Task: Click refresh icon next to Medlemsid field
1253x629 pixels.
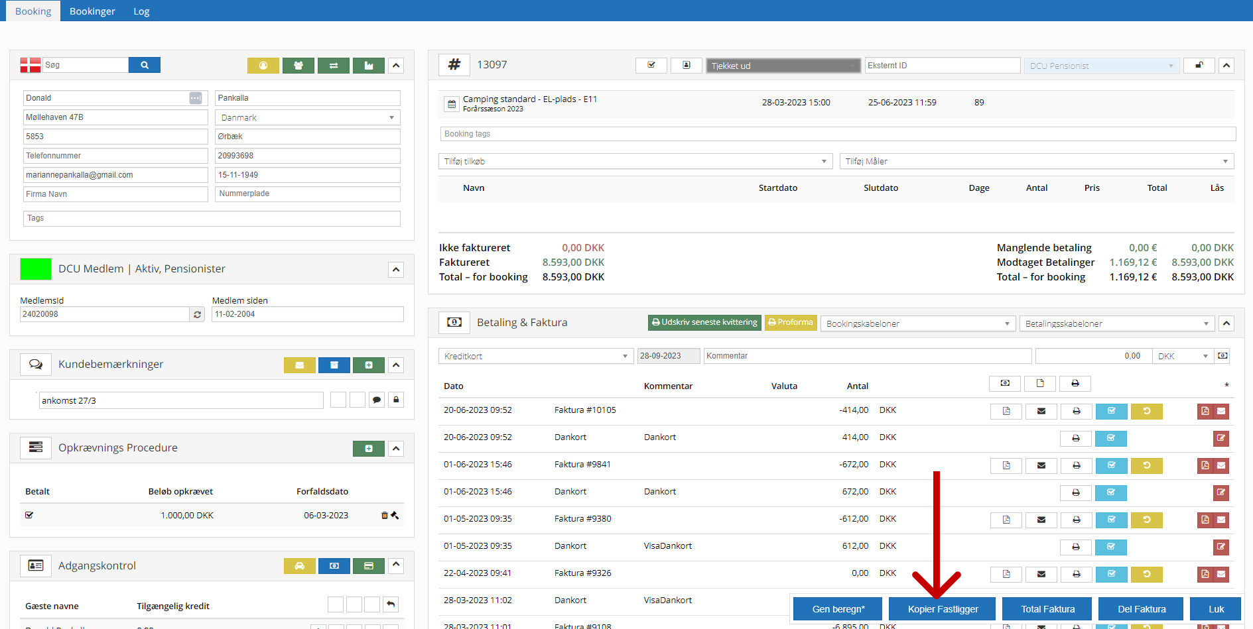Action: [x=197, y=315]
